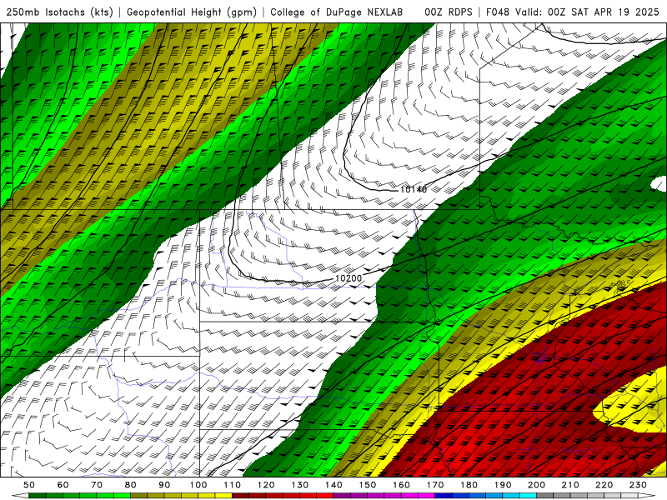667x500 pixels.
Task: Click the 'SAT APR 19 2025' valid date
Action: tap(614, 12)
